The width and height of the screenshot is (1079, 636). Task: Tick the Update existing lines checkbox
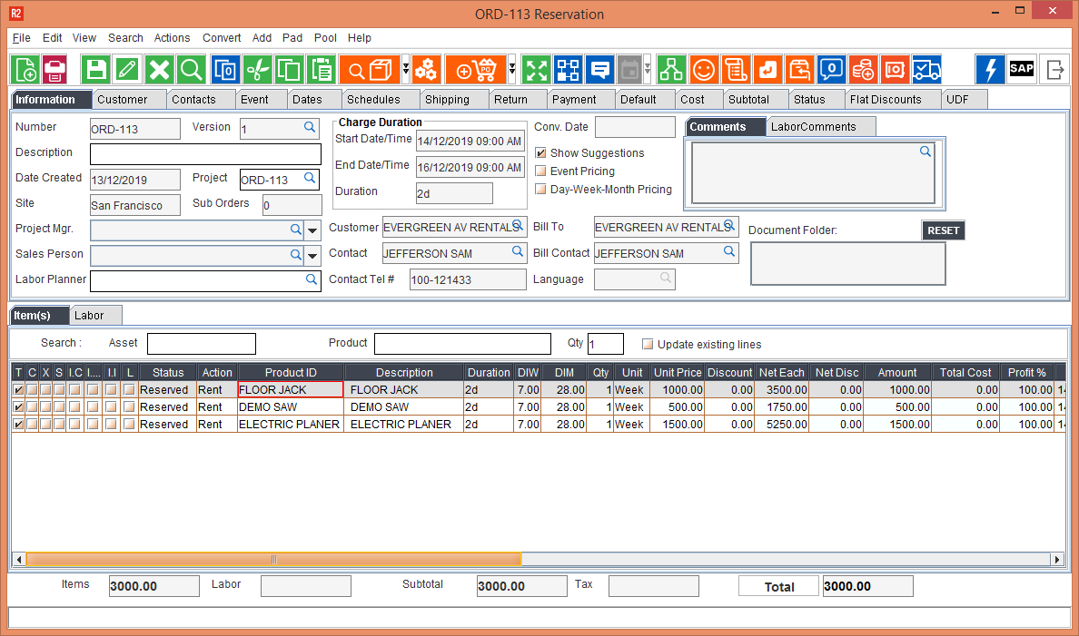click(648, 345)
